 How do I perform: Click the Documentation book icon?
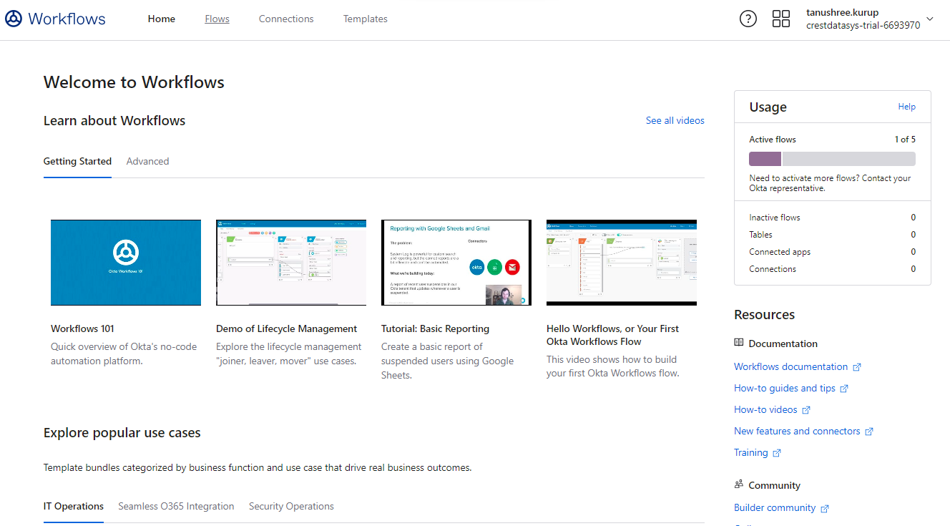pos(739,343)
